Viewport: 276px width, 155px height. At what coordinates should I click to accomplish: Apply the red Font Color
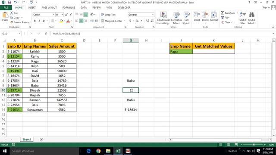68,21
